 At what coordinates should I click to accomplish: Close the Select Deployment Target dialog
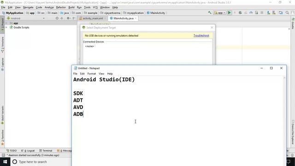tap(212, 28)
